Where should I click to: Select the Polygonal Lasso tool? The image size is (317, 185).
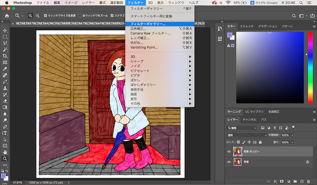(5, 43)
